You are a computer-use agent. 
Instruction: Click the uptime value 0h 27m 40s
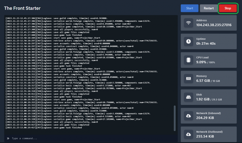(206, 43)
